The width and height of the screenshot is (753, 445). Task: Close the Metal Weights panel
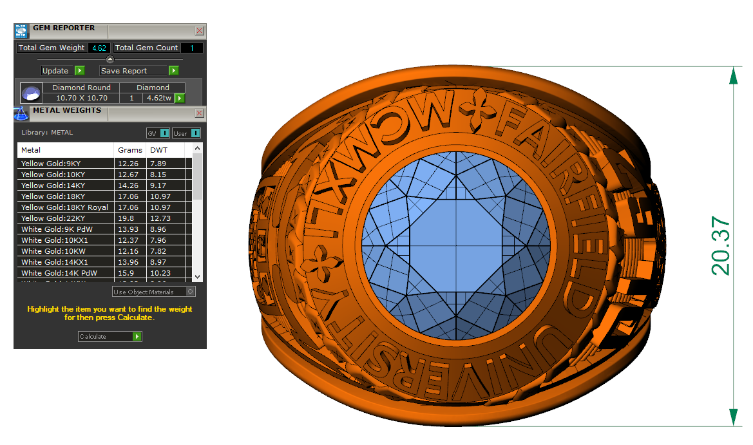click(199, 113)
